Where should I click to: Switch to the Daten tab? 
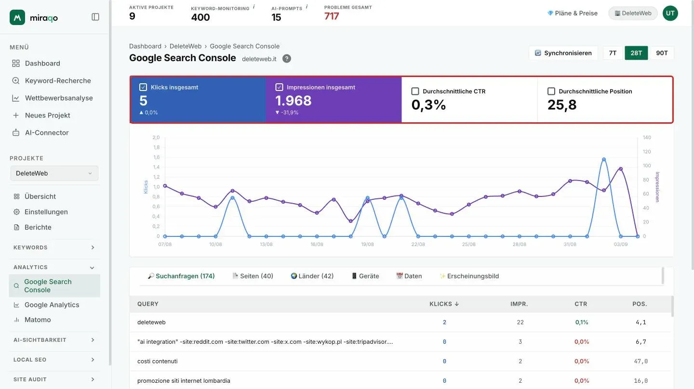point(409,276)
